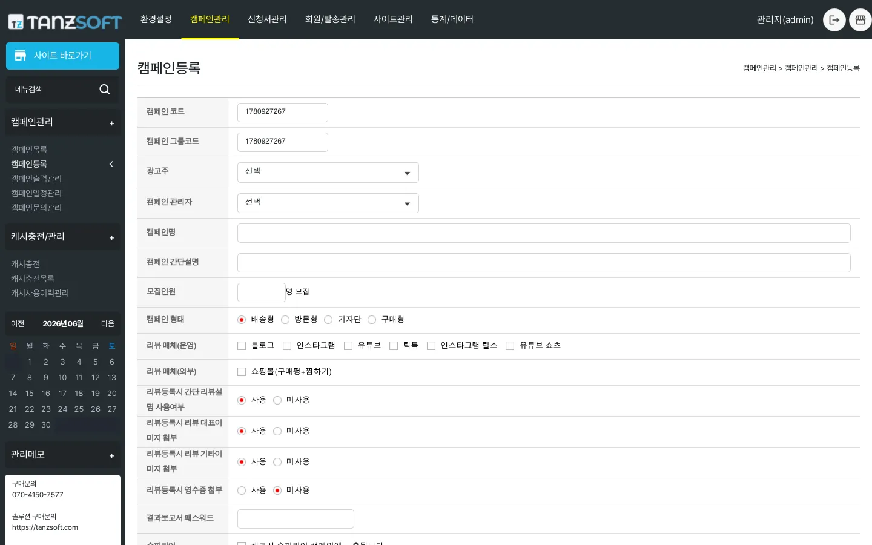Enable the 쇼핑몰(구매평+찜하기) checkbox
This screenshot has height=545, width=872.
[x=242, y=372]
